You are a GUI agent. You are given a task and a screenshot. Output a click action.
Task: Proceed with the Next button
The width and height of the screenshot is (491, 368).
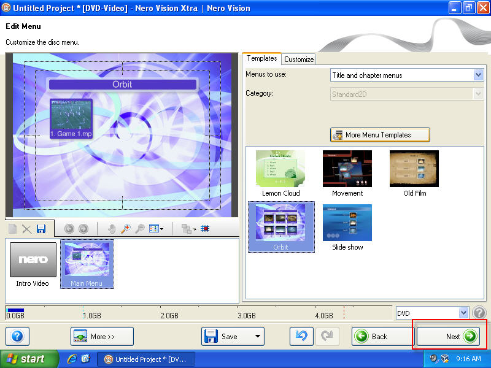click(449, 336)
